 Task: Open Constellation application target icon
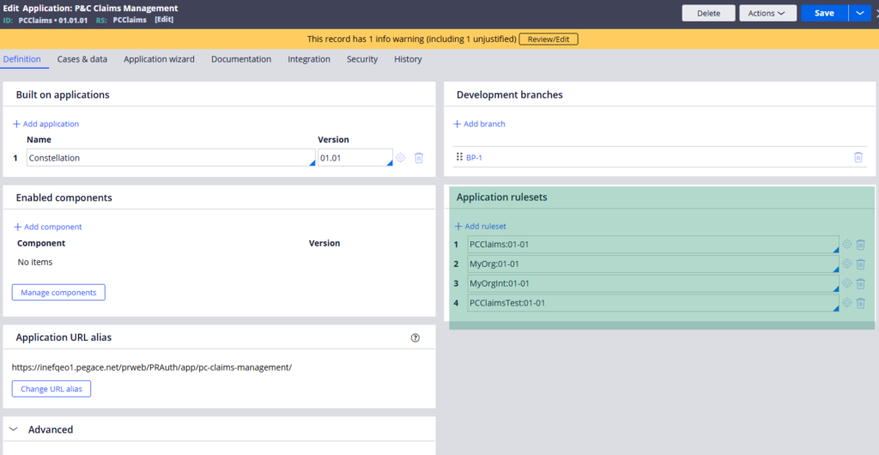[400, 158]
